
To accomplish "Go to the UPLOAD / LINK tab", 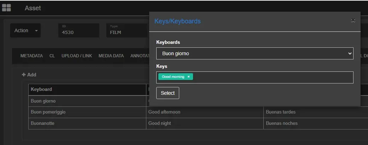I will (77, 56).
